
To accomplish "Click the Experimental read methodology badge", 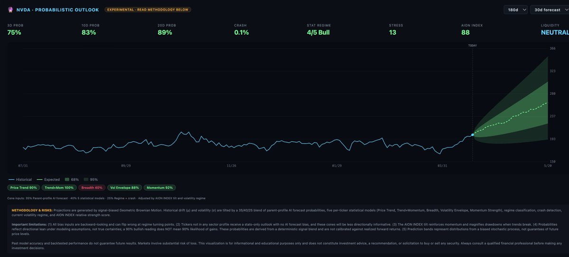I will click(x=147, y=9).
